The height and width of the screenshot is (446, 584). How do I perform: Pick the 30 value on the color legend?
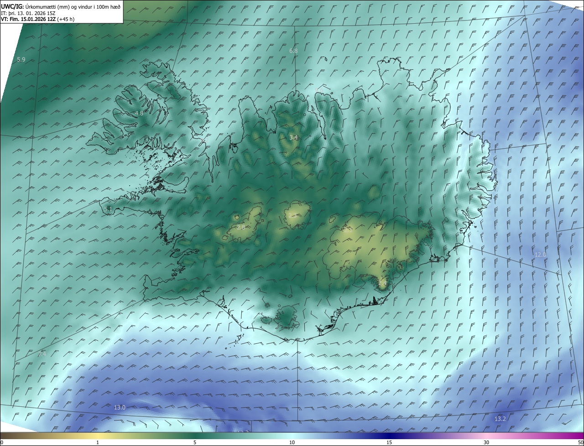[486, 442]
